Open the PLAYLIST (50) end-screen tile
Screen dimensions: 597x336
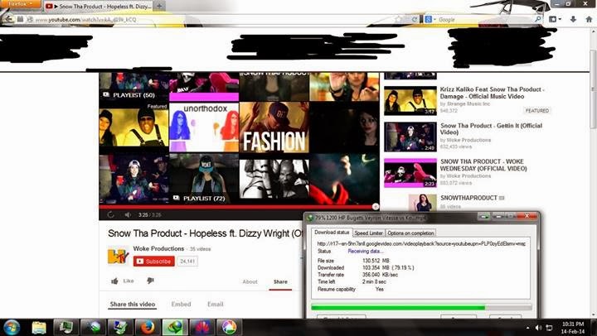134,86
